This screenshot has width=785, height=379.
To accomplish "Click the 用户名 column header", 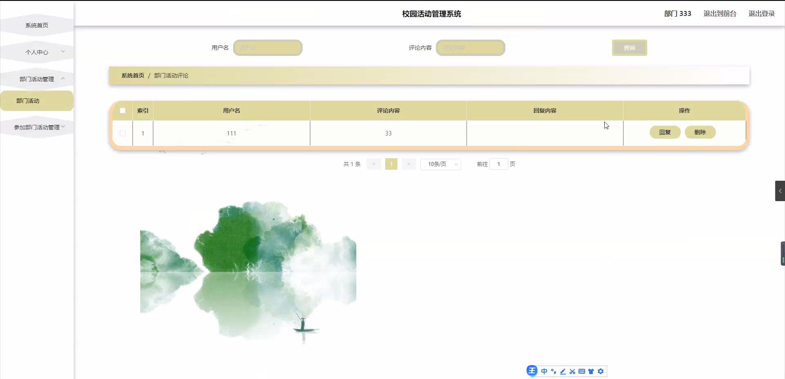I will point(231,111).
